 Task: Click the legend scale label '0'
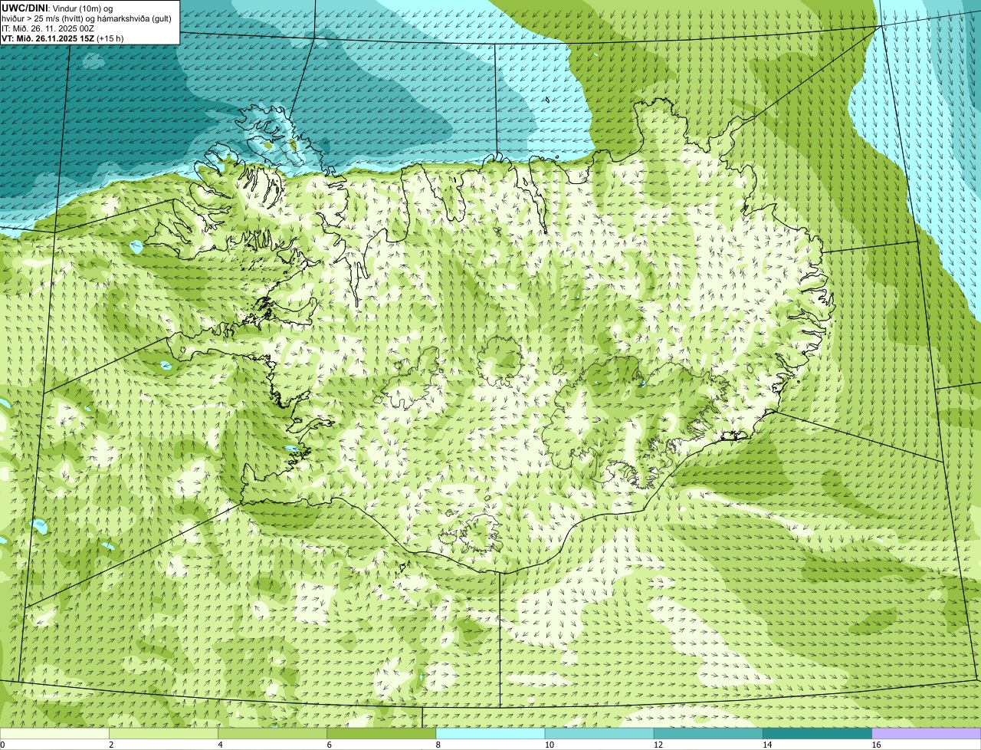3,745
